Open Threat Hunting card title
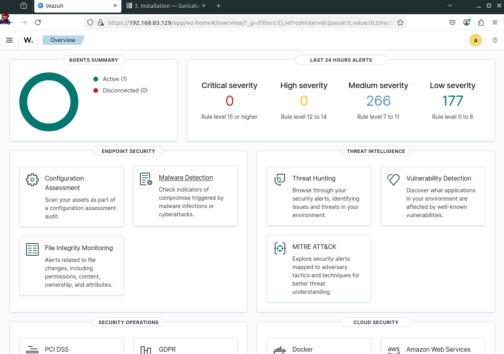Image resolution: width=504 pixels, height=354 pixels. pos(314,179)
